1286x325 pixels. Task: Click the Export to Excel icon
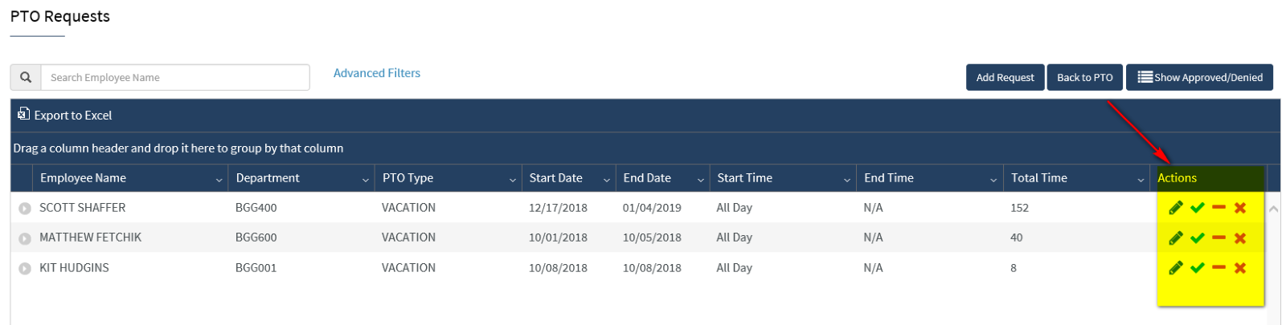tap(24, 114)
